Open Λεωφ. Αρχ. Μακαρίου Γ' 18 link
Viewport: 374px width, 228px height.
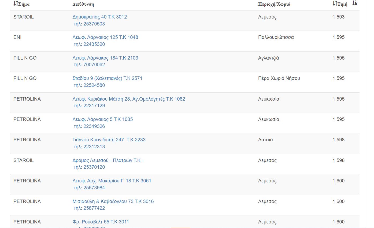coord(112,181)
